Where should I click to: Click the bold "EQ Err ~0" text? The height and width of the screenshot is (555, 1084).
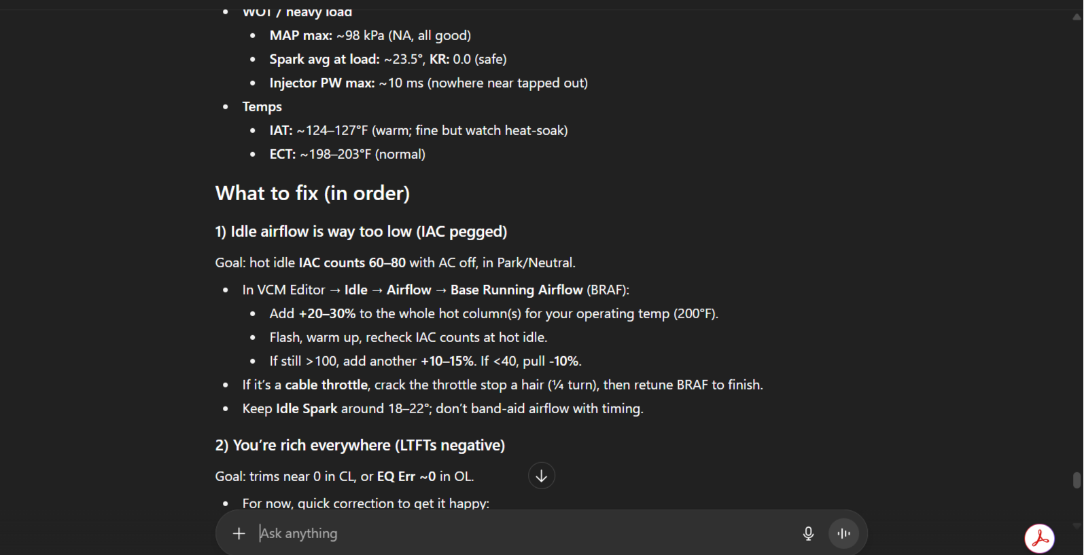pos(406,476)
